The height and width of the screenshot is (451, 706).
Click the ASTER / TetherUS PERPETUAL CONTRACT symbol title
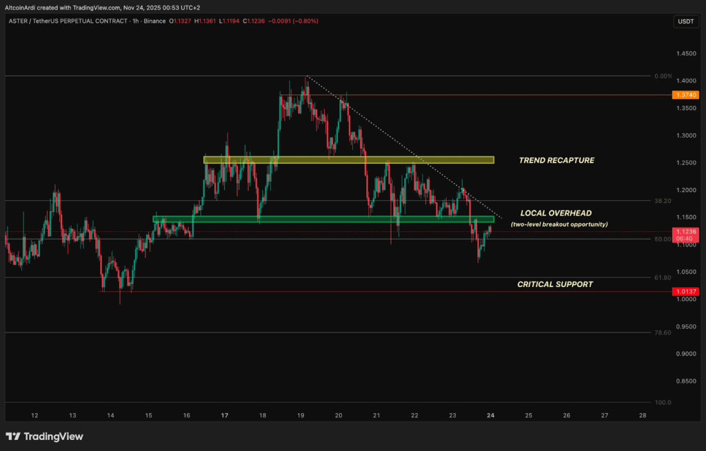pyautogui.click(x=68, y=21)
